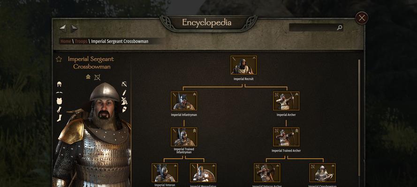This screenshot has width=417, height=187.
Task: Click the ranged troop type icon under title
Action: [x=98, y=77]
